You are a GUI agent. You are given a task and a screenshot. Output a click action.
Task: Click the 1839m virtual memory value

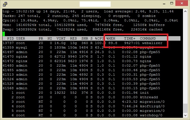point(60,47)
